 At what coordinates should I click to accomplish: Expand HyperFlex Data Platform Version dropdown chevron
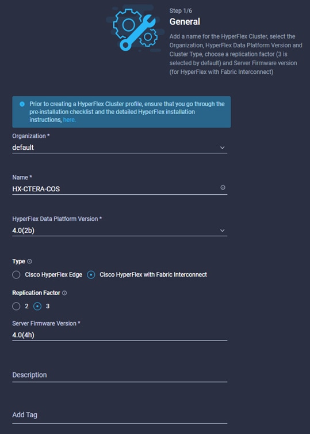click(x=223, y=231)
